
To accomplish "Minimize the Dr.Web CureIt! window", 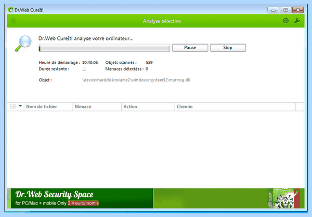I will [273, 10].
